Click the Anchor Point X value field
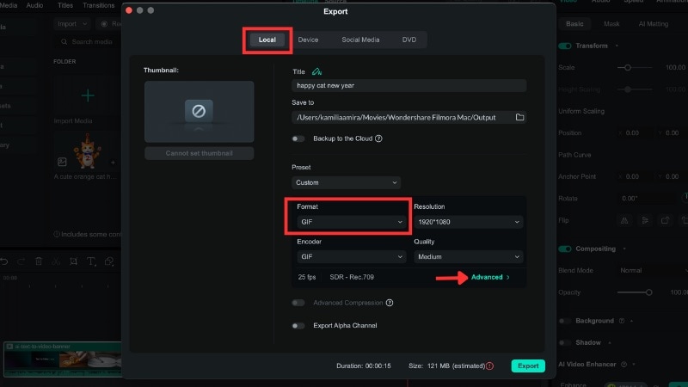Viewport: 688px width, 387px height. point(632,176)
